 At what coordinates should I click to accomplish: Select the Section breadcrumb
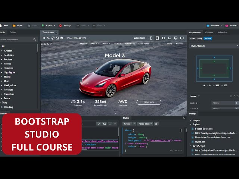point(208,38)
